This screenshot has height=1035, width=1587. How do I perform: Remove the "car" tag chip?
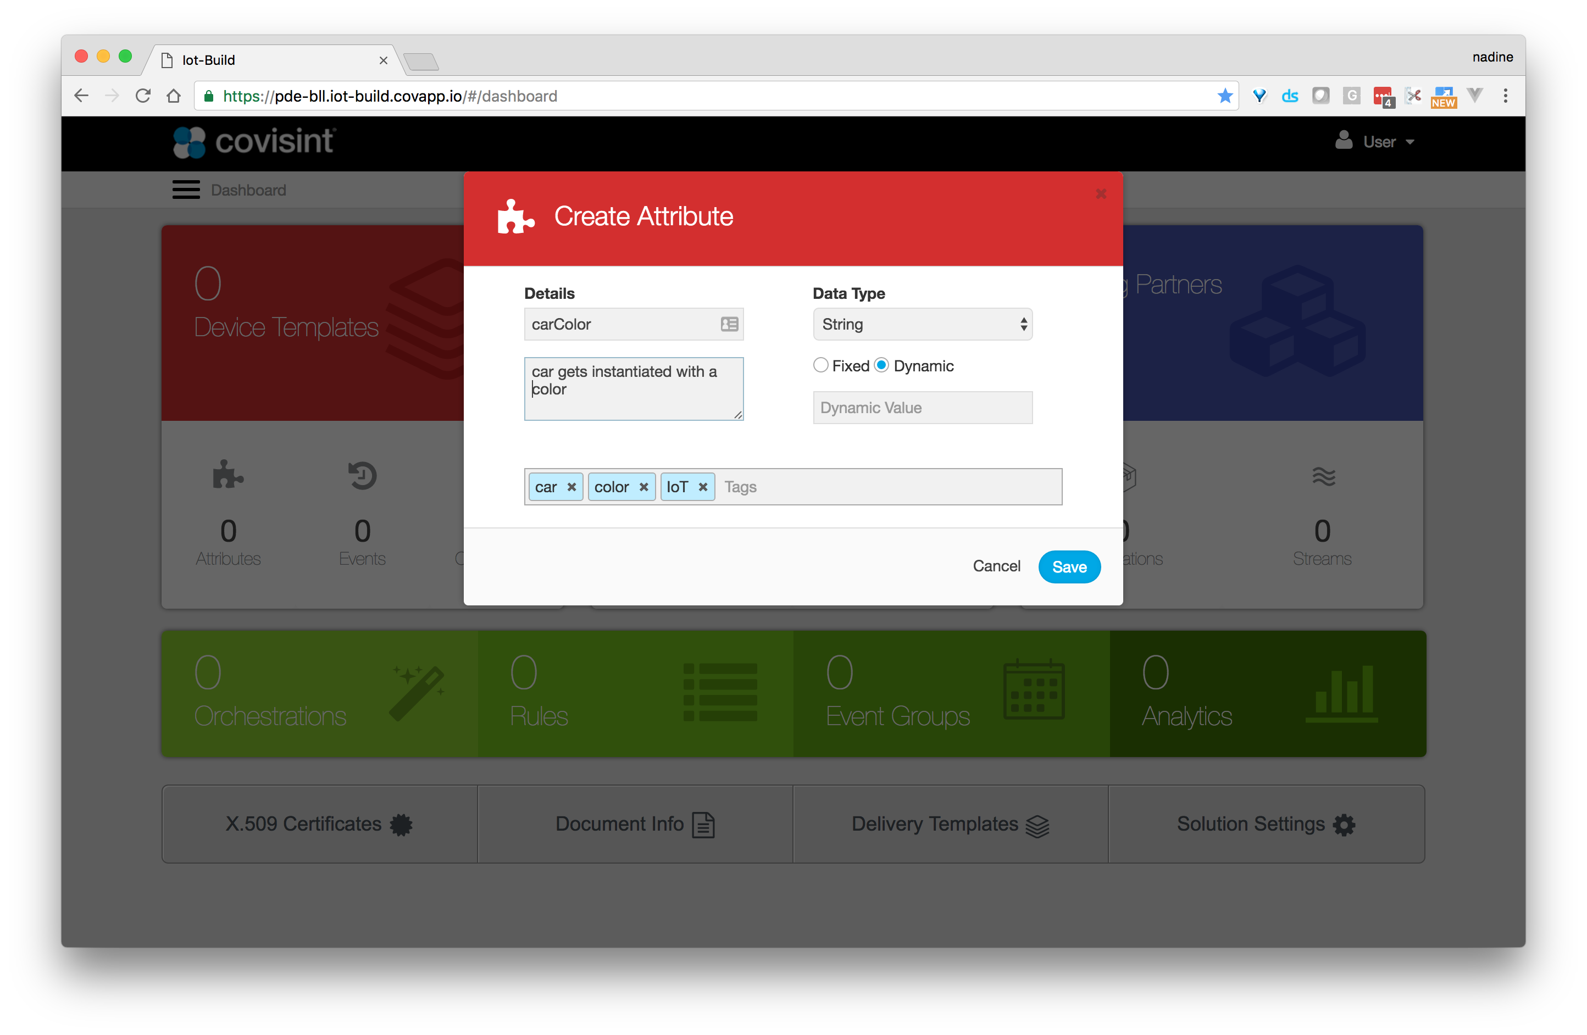tap(571, 487)
